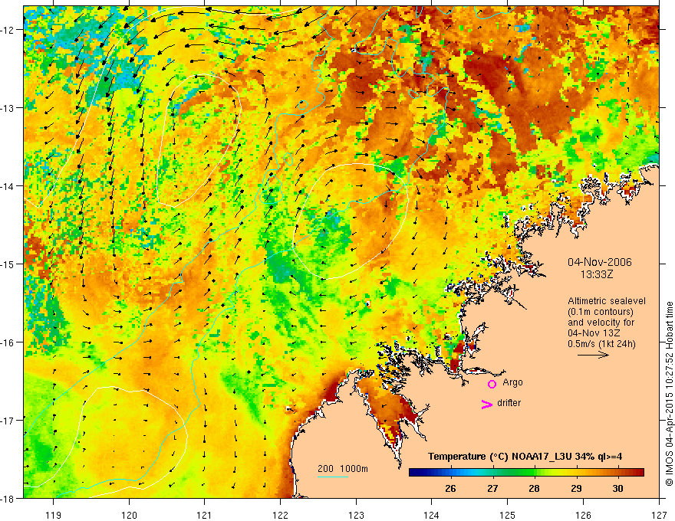Screen dimensions: 675x521
Task: Click longitude axis label 127
Action: (659, 515)
